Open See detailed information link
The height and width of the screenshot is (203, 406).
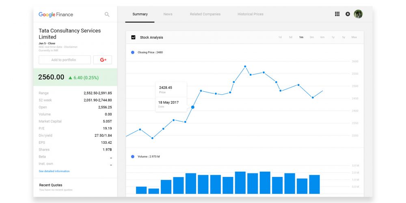click(x=54, y=171)
